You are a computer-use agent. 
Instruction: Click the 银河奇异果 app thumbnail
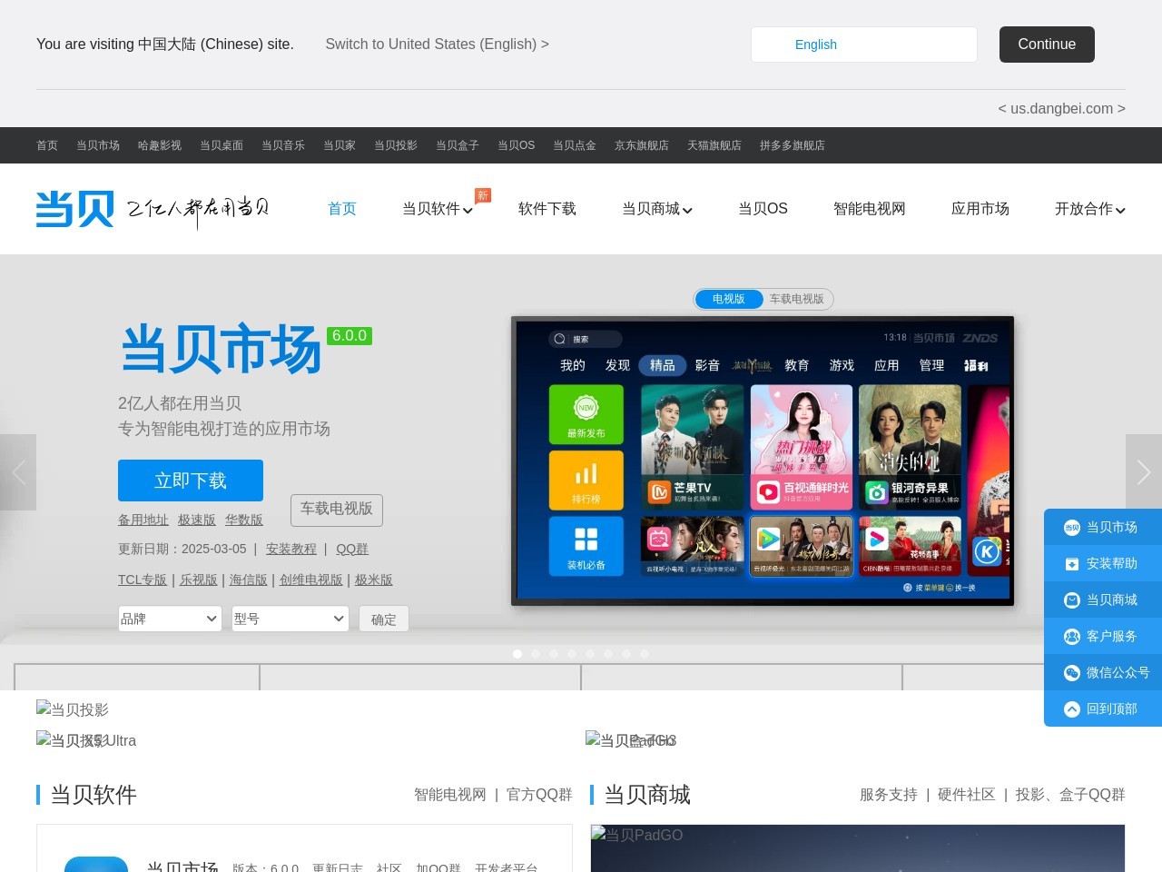pyautogui.click(x=910, y=445)
